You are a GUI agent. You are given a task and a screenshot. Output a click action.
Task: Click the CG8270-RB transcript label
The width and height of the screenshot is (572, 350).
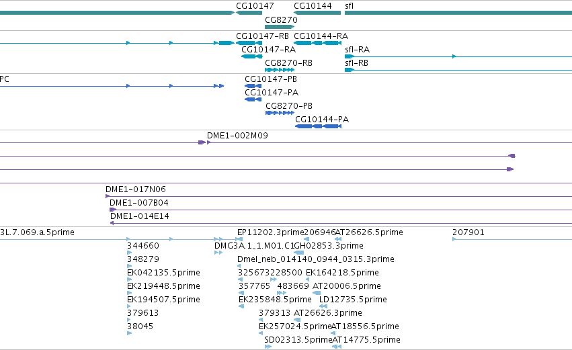pos(288,63)
